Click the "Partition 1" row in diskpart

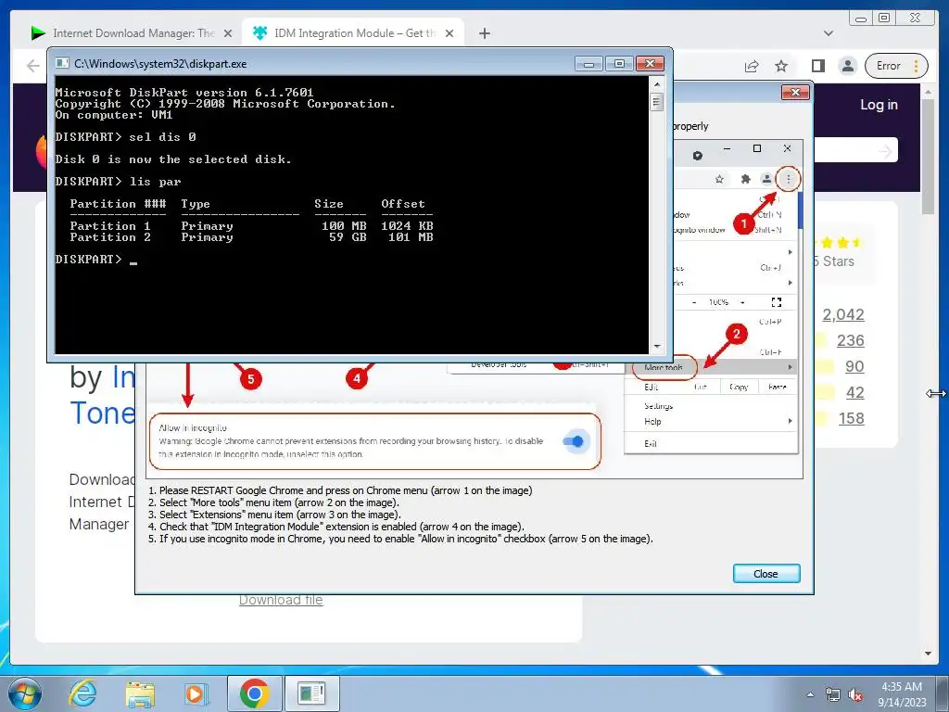pos(251,226)
